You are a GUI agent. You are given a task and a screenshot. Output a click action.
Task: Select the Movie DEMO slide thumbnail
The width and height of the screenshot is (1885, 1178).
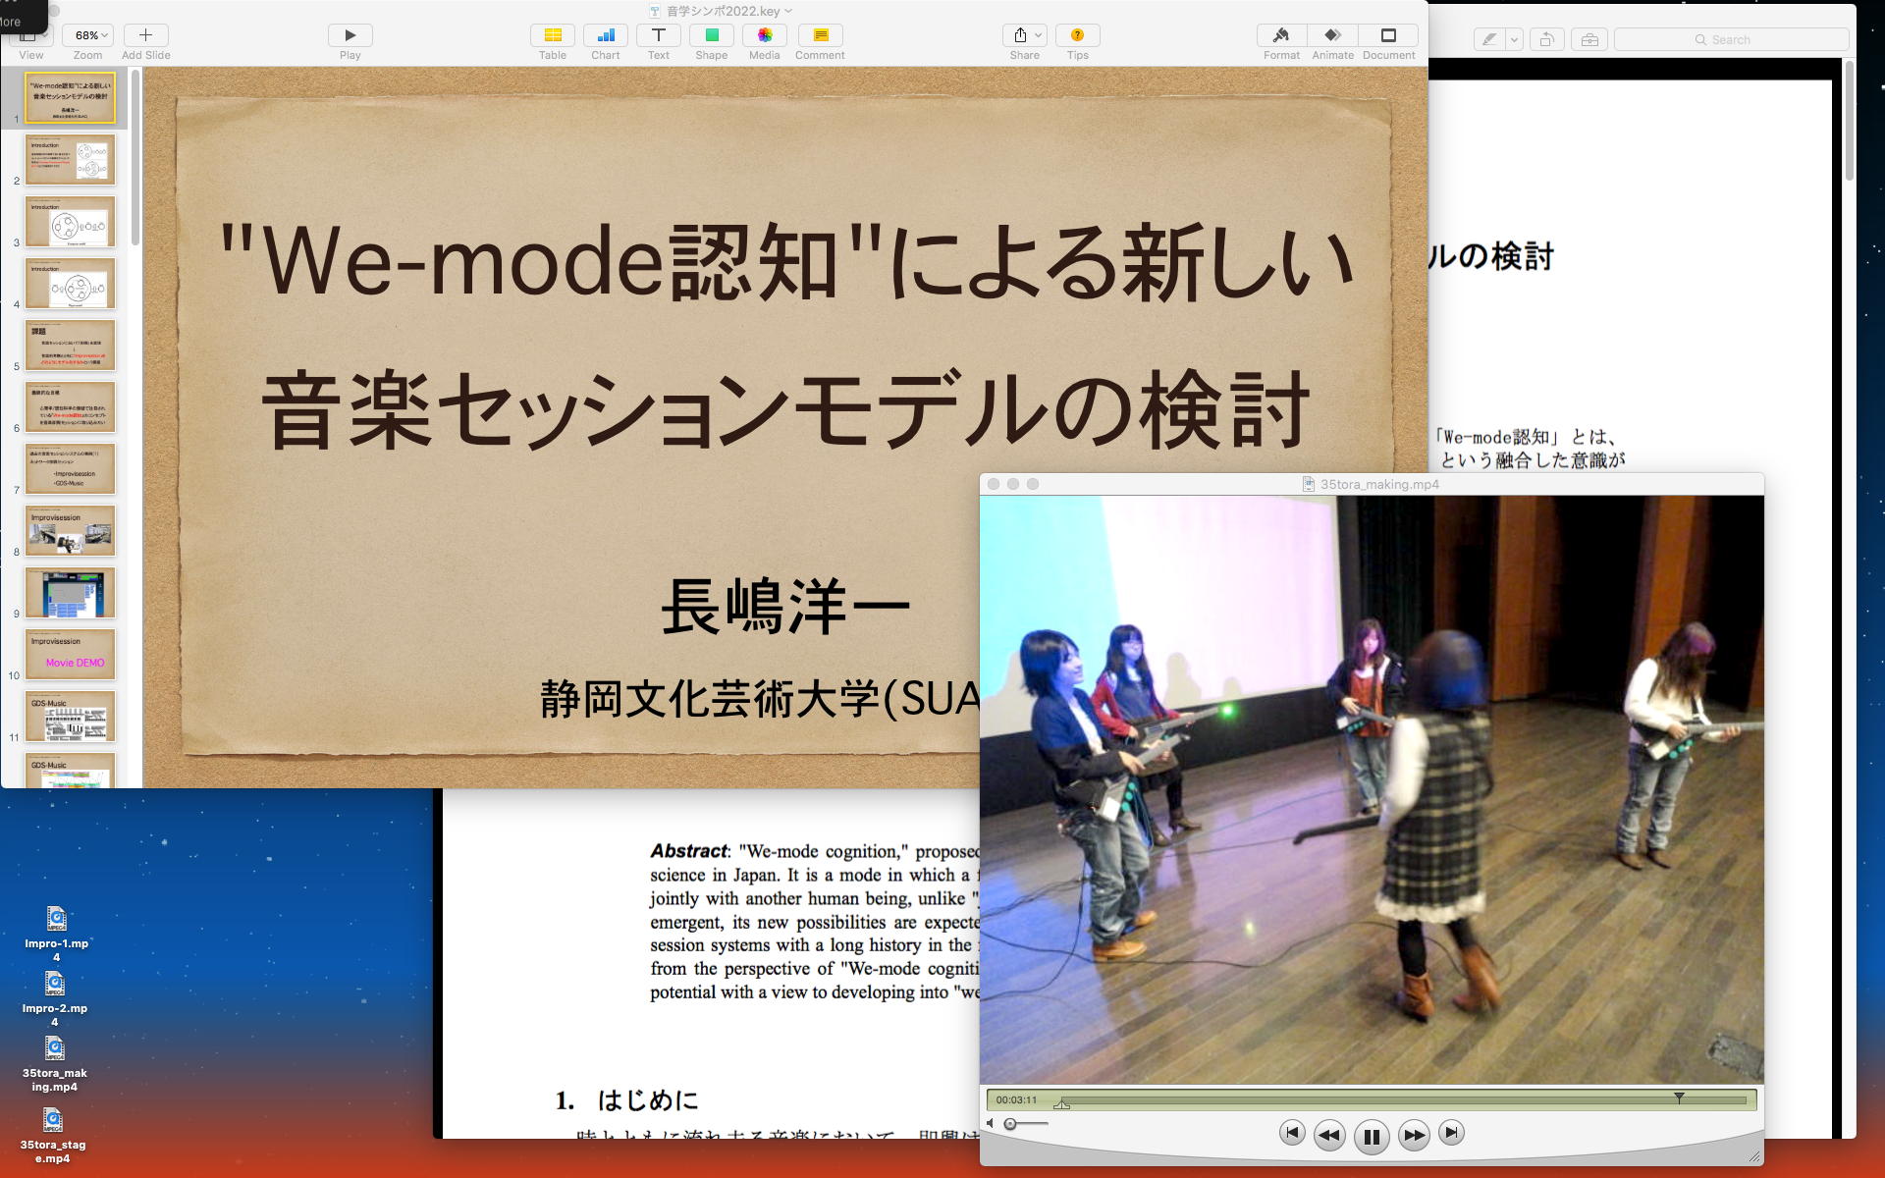point(70,654)
